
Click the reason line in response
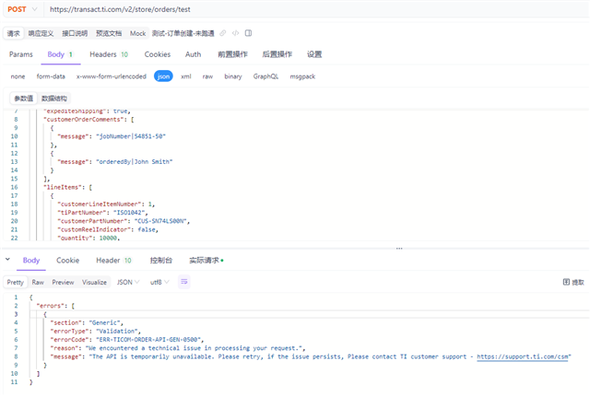(x=178, y=348)
